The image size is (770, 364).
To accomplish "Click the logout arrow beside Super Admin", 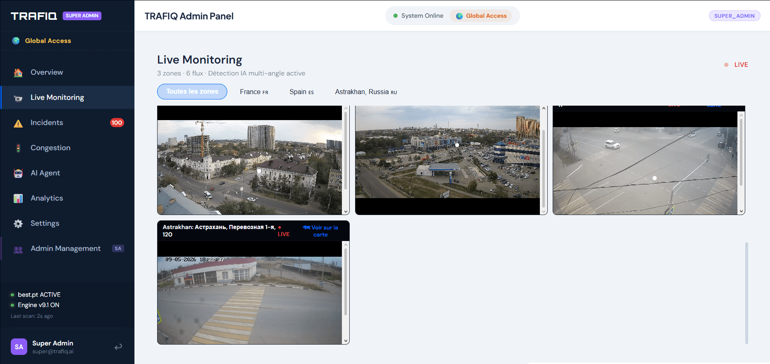I will (118, 347).
